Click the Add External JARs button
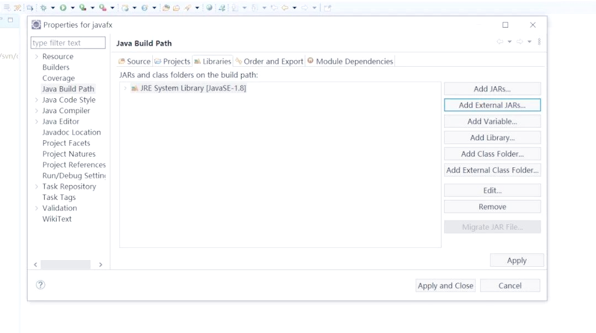This screenshot has width=596, height=333. (x=492, y=105)
